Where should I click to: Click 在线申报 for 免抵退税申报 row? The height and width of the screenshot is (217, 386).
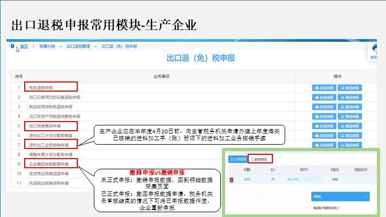click(324, 88)
